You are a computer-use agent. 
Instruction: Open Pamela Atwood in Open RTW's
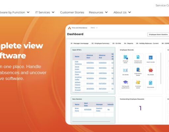pyautogui.click(x=78, y=89)
